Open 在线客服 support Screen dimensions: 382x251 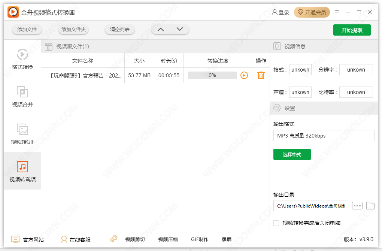(76, 239)
